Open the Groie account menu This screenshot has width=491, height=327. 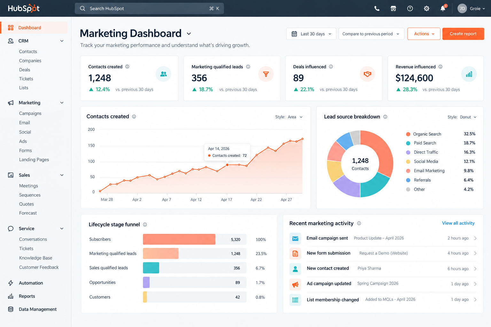[471, 9]
